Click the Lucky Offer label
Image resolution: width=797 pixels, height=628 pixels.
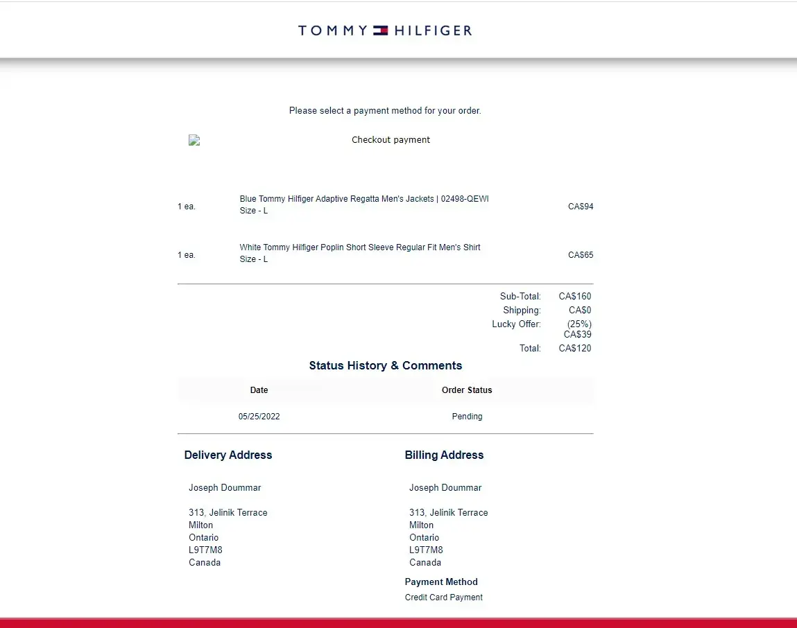[516, 324]
